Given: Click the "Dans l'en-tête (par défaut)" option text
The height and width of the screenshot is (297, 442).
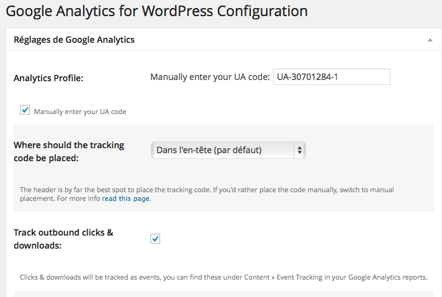Looking at the screenshot, I should click(209, 150).
